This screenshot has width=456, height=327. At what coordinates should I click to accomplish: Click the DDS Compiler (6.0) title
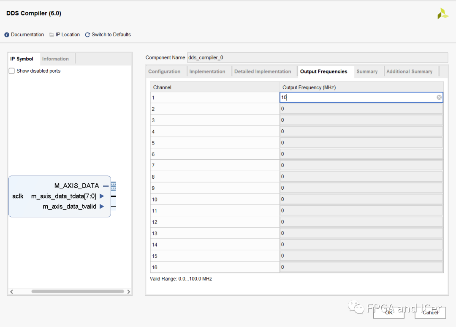(x=34, y=14)
